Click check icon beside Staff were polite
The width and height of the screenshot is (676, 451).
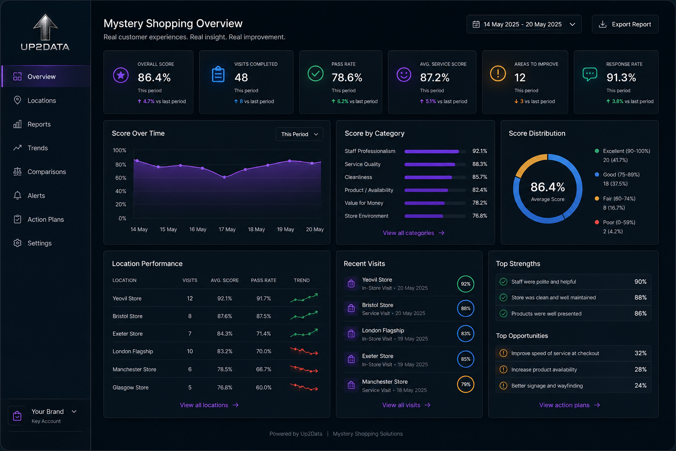pyautogui.click(x=503, y=282)
